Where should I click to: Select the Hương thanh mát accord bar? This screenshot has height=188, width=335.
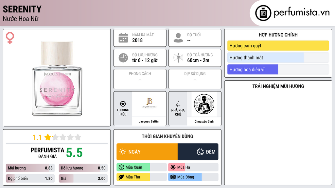(278, 57)
